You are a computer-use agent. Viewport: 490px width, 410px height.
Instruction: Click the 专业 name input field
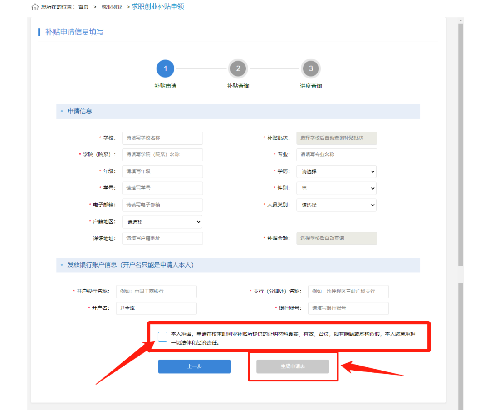336,155
